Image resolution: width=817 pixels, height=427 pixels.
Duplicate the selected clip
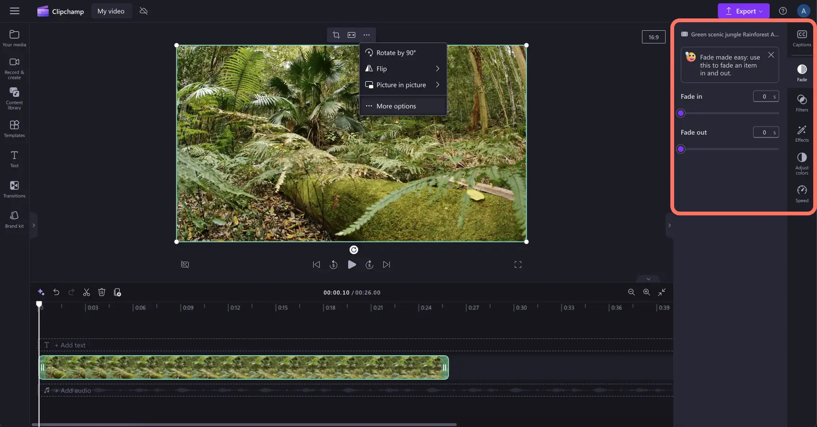[117, 292]
